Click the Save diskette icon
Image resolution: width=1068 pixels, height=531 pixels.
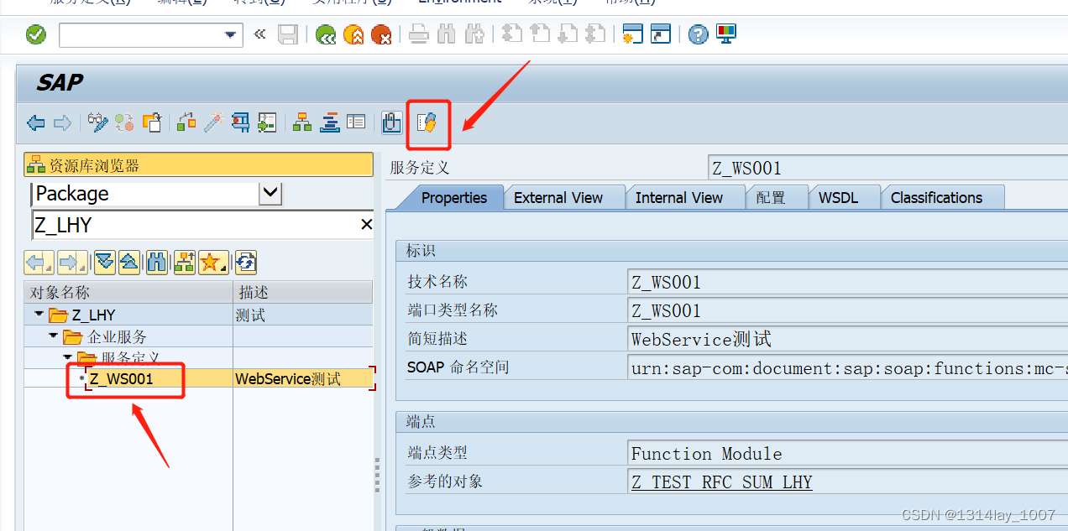pyautogui.click(x=288, y=34)
